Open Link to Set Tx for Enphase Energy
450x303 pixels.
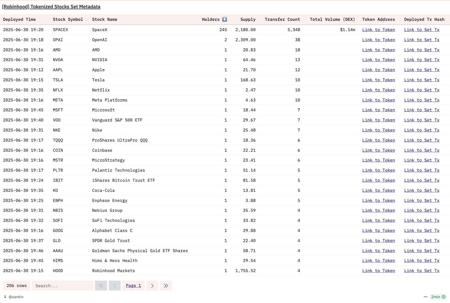pyautogui.click(x=422, y=200)
